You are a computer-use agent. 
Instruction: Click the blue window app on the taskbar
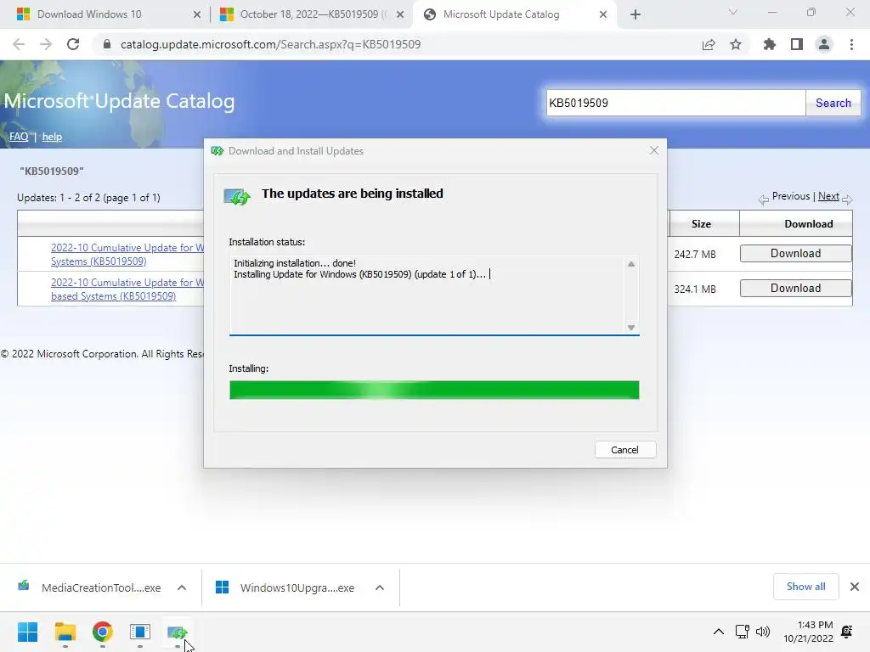[x=140, y=632]
